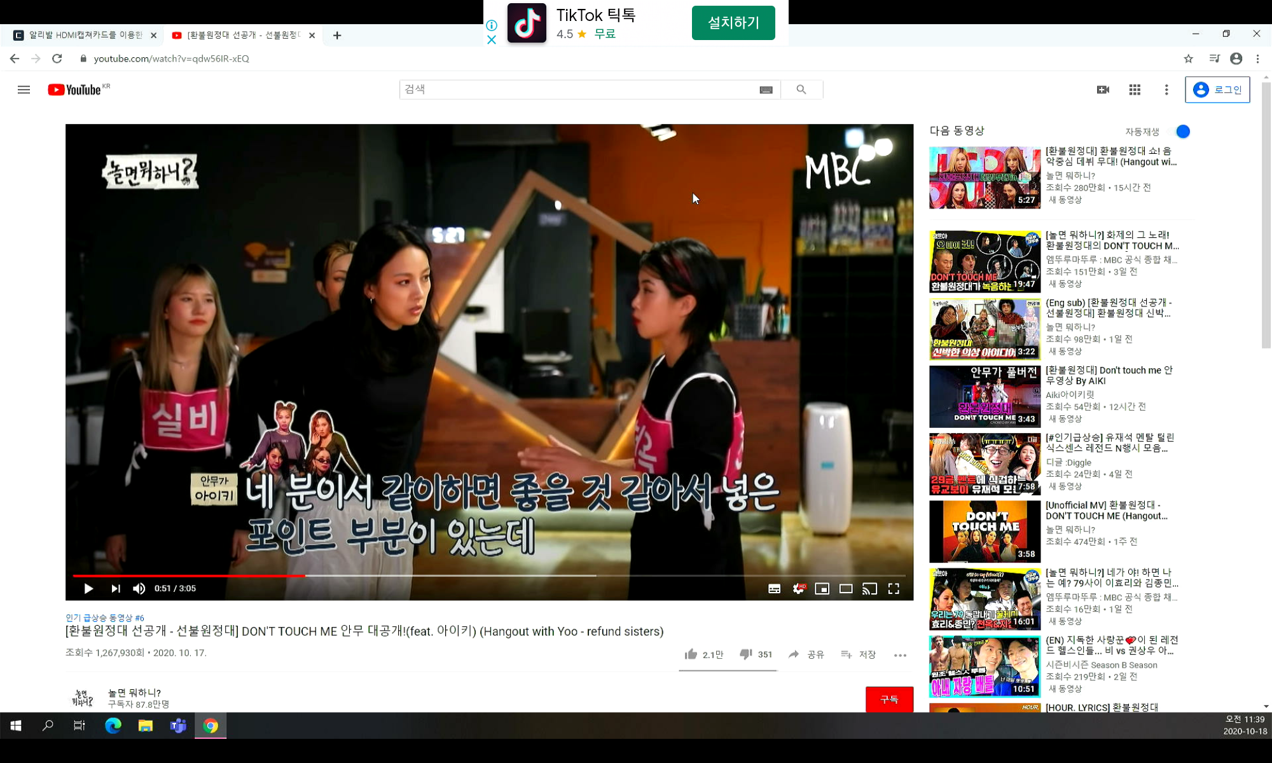Open Microsoft Edge from the taskbar
The height and width of the screenshot is (763, 1272).
113,725
